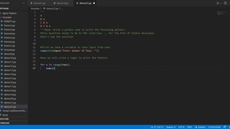
Task: Open Explorer more actions ellipsis
Action: 23,3
